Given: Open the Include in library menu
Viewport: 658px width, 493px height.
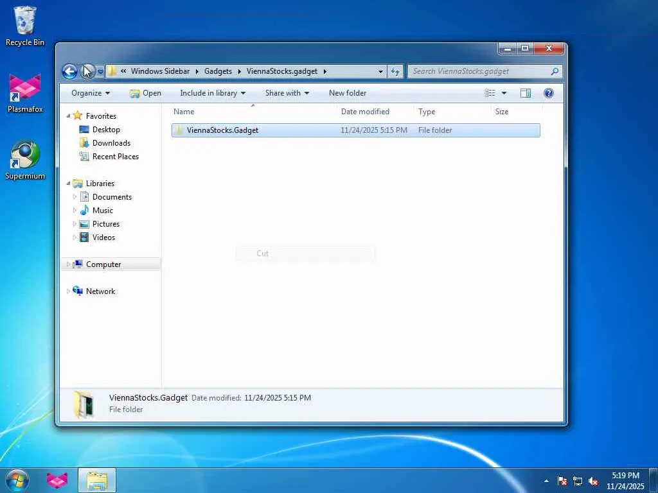Looking at the screenshot, I should click(213, 93).
